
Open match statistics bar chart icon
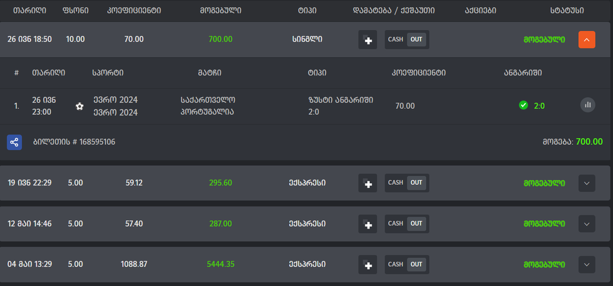point(588,105)
